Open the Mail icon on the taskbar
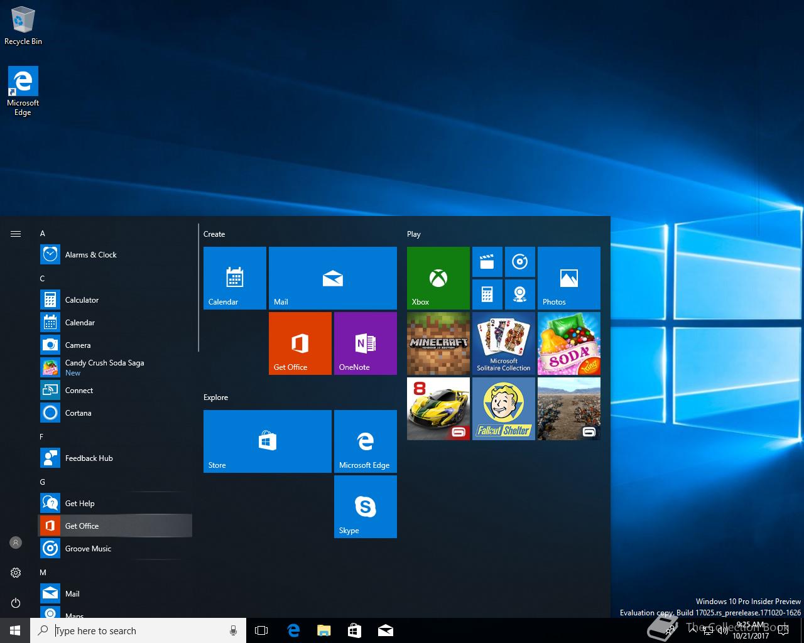Screen dimensions: 804x643 (x=386, y=630)
